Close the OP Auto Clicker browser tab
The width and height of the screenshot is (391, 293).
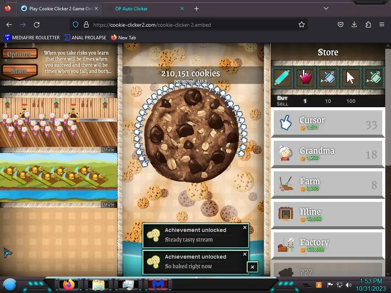(x=182, y=8)
